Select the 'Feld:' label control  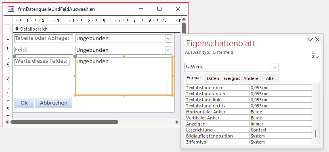[x=44, y=50]
